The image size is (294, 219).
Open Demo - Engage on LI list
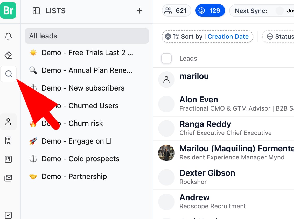coord(87,141)
